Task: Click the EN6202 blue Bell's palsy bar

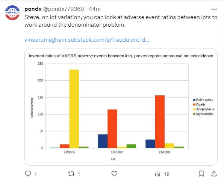Action: pyautogui.click(x=103, y=141)
